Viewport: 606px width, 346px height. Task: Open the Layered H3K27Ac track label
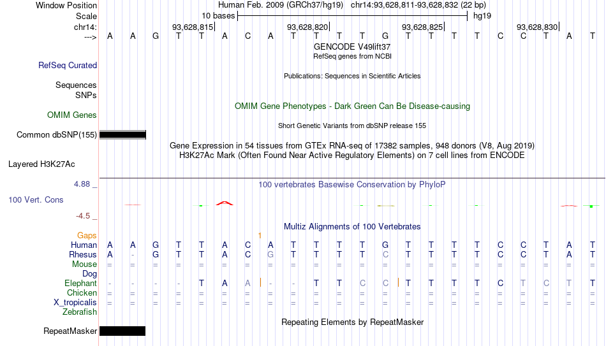[x=41, y=164]
